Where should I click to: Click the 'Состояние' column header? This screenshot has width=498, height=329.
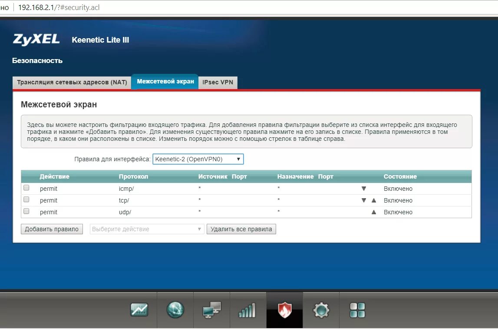point(400,176)
